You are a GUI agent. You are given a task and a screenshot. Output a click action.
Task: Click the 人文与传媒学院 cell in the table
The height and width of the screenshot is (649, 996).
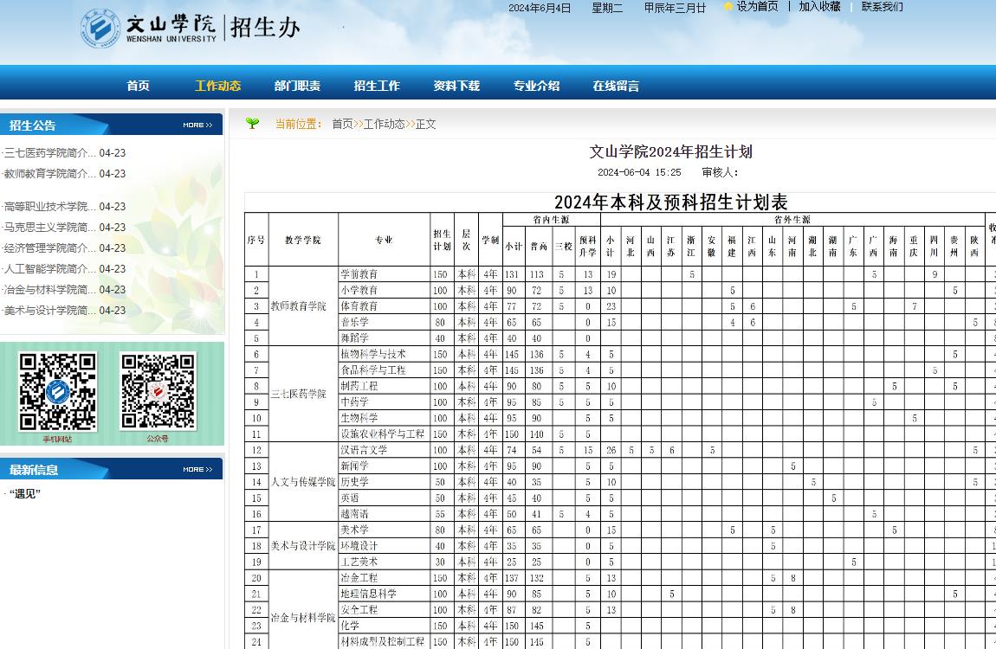pyautogui.click(x=303, y=482)
